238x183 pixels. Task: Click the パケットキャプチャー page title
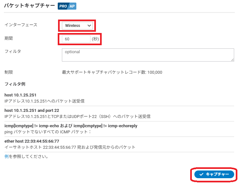point(30,6)
